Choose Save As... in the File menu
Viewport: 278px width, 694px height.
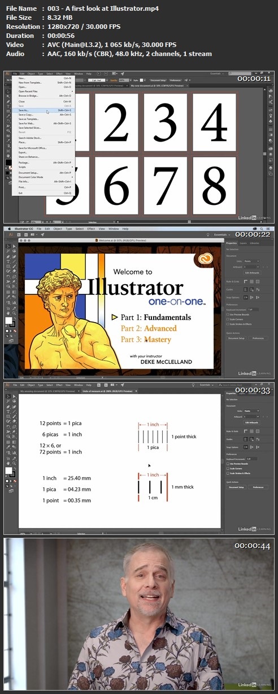[x=44, y=110]
